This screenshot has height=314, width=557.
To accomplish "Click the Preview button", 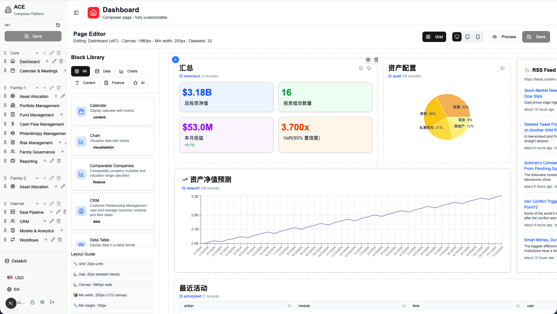I will click(504, 37).
